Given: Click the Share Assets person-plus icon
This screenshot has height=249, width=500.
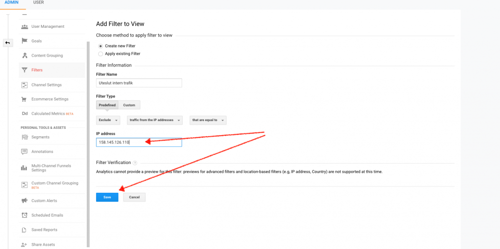Looking at the screenshot, I should click(x=24, y=245).
